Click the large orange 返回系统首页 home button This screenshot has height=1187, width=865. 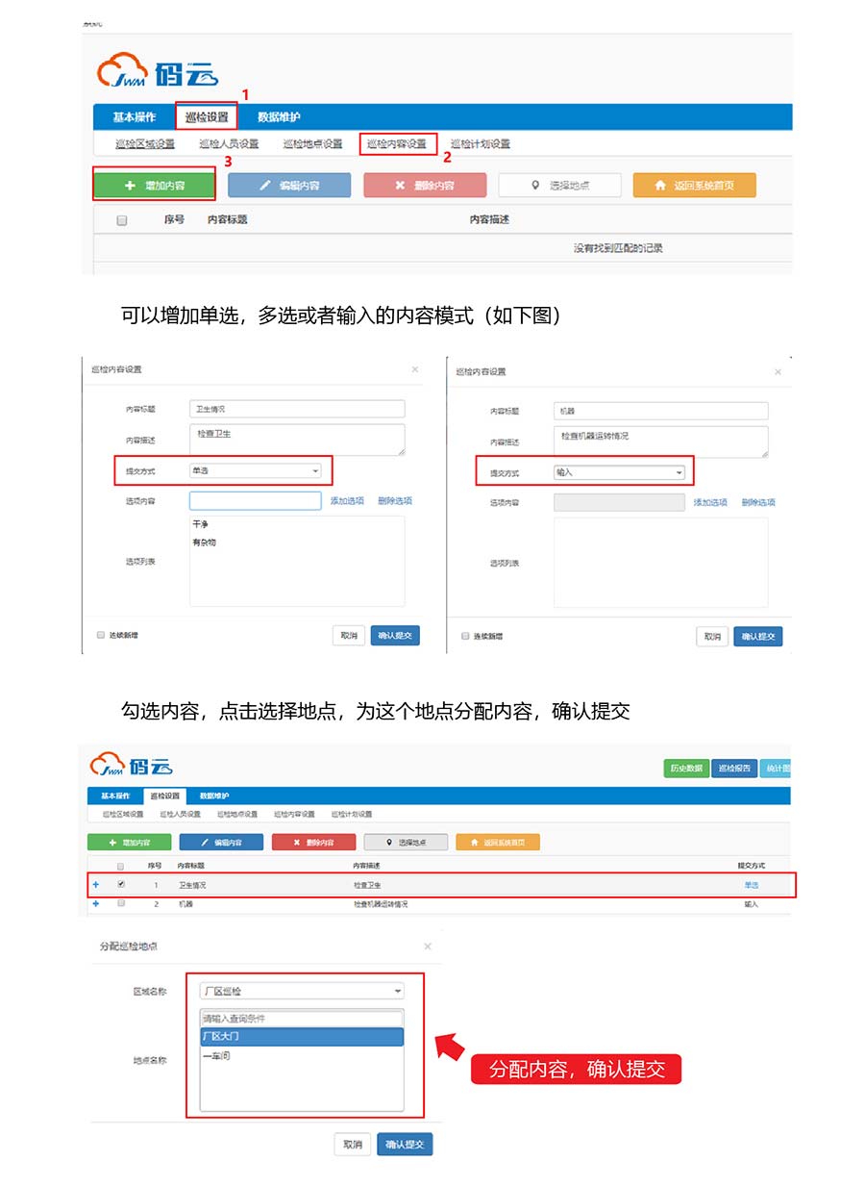click(x=694, y=186)
